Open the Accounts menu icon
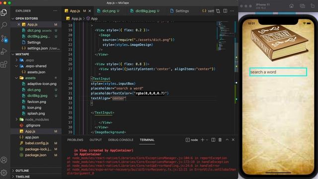Image resolution: width=318 pixels, height=179 pixels. pyautogui.click(x=4, y=160)
